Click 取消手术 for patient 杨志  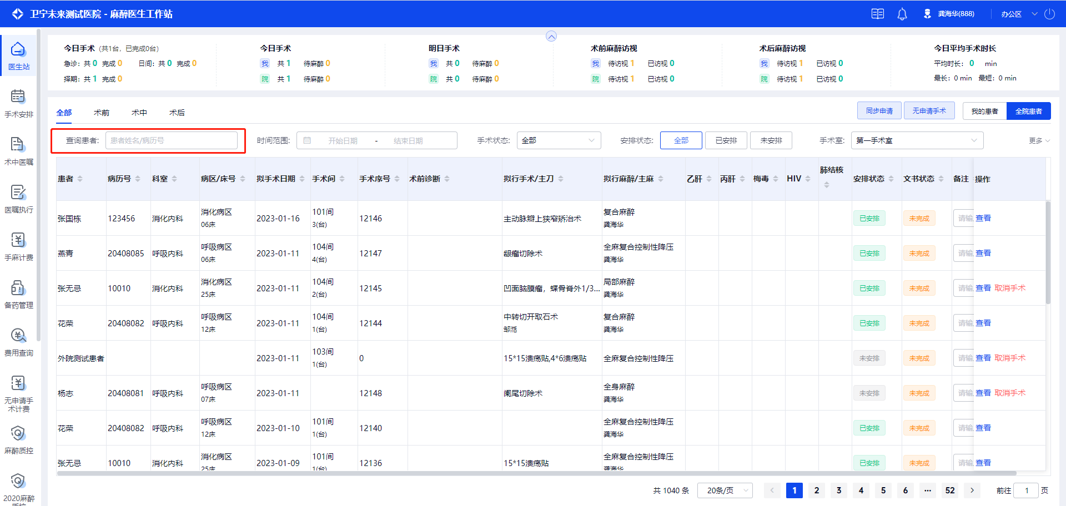pyautogui.click(x=1010, y=393)
